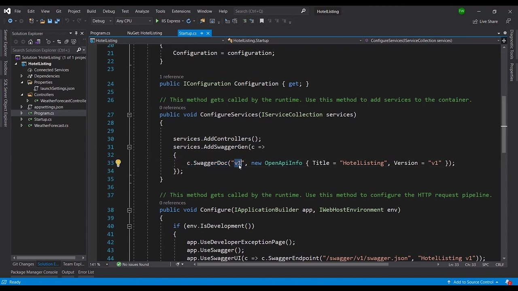Screen dimensions: 518x291
Task: Click the No issues found indicator
Action: pyautogui.click(x=133, y=264)
